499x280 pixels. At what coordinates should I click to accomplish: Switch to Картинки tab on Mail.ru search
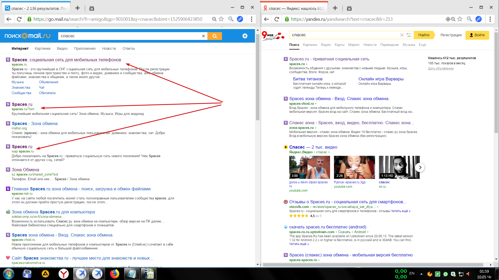tap(43, 48)
